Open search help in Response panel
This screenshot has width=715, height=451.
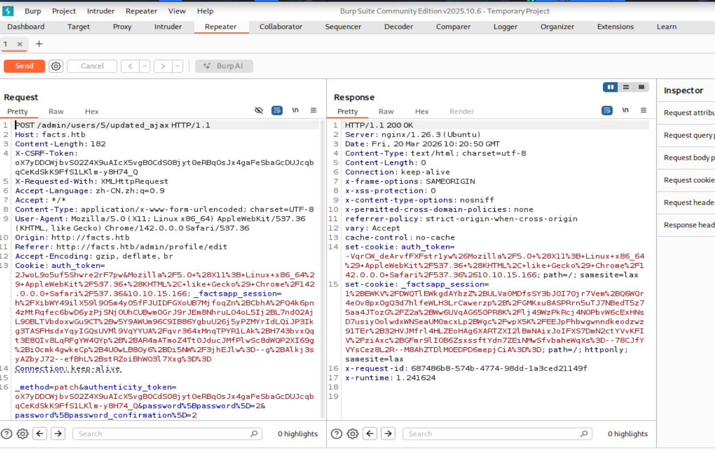[337, 434]
